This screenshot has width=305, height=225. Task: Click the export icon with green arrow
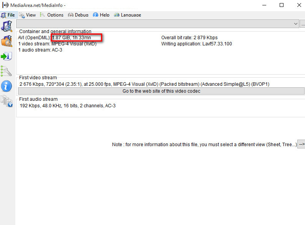point(7,56)
